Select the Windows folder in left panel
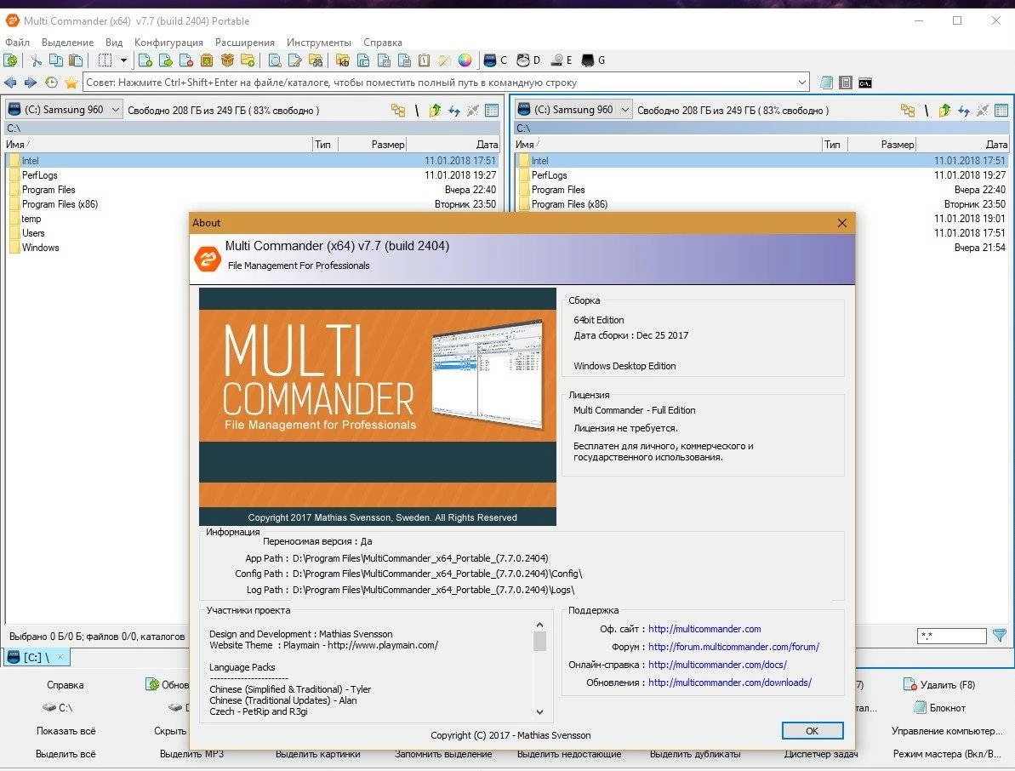 pos(40,248)
